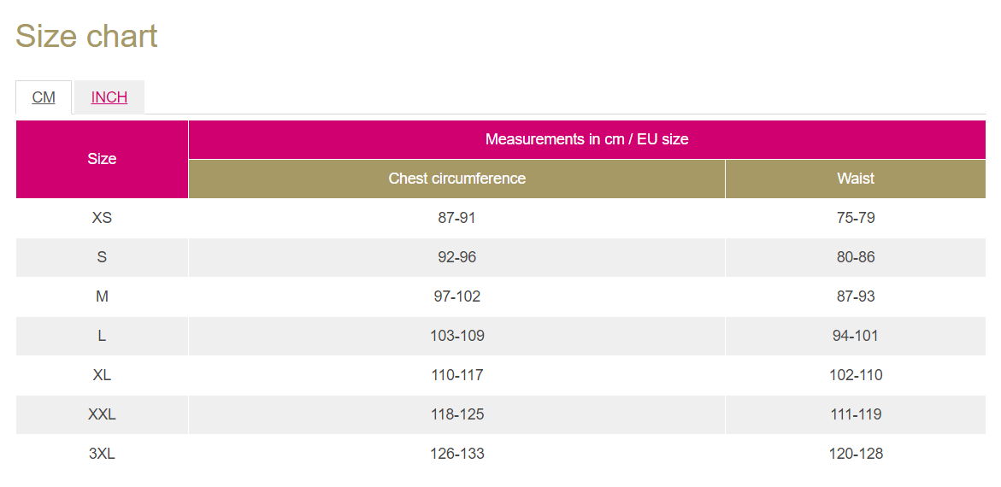Click the Chest circumference column header

point(457,179)
